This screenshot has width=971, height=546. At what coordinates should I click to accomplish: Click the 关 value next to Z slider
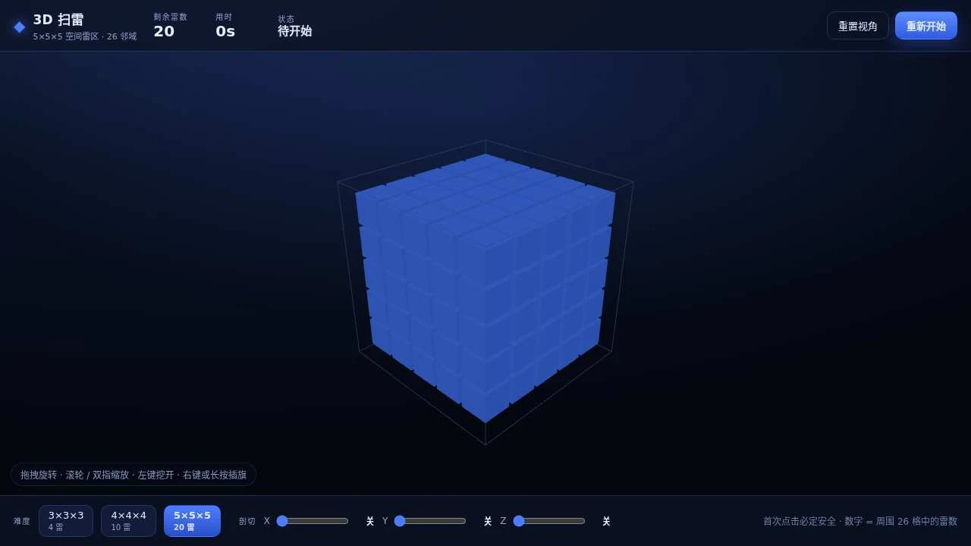[606, 521]
